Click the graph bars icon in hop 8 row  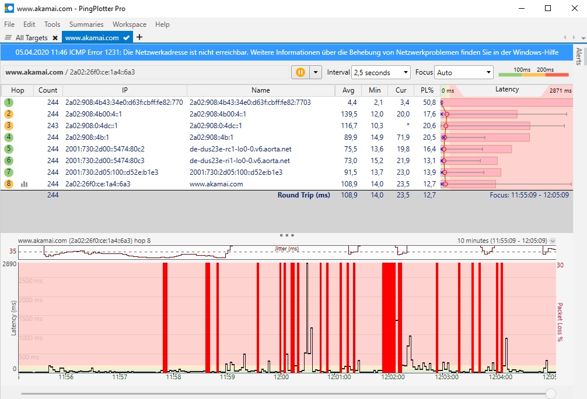pos(25,184)
